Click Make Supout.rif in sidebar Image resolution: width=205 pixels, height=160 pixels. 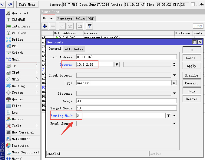pos(22,152)
